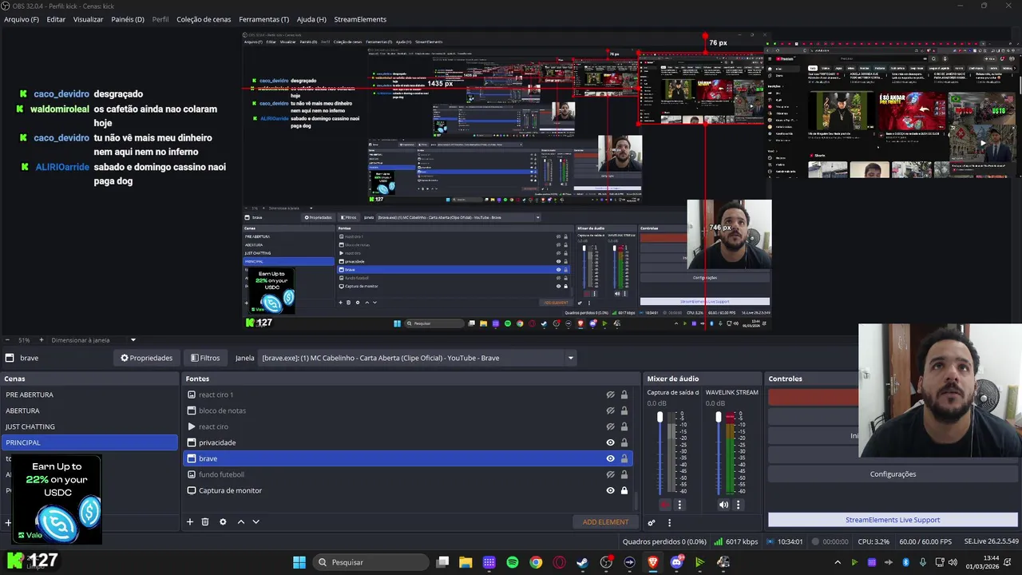Show the fundo futeboll source
Viewport: 1022px width, 575px height.
tap(610, 474)
